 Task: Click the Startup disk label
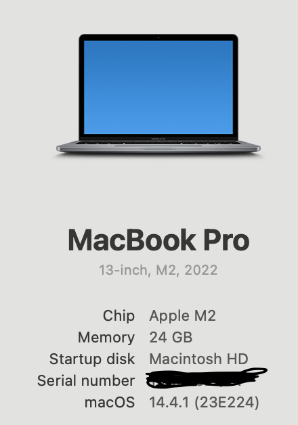pyautogui.click(x=92, y=359)
